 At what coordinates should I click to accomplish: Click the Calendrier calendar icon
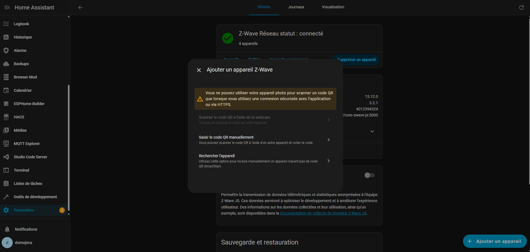pos(6,90)
